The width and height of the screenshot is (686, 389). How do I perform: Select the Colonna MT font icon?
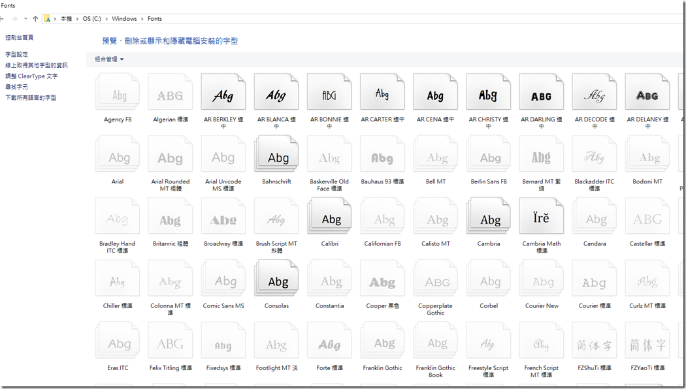coord(171,278)
